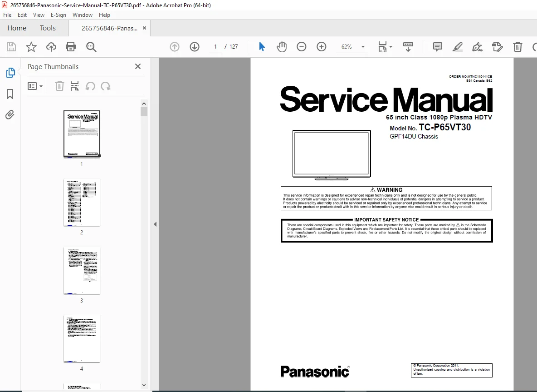Toggle scrolling read mode icon
Image resolution: width=537 pixels, height=392 pixels.
[x=408, y=47]
